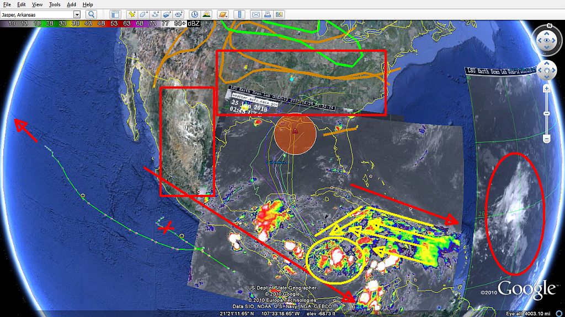Viewport: 565px width, 317px height.
Task: Open the Add menu
Action: (71, 4)
